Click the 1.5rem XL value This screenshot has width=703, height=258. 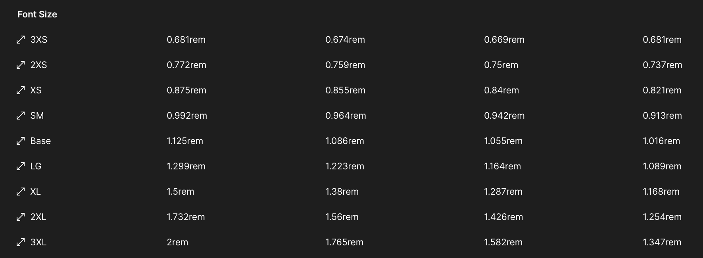coord(181,192)
